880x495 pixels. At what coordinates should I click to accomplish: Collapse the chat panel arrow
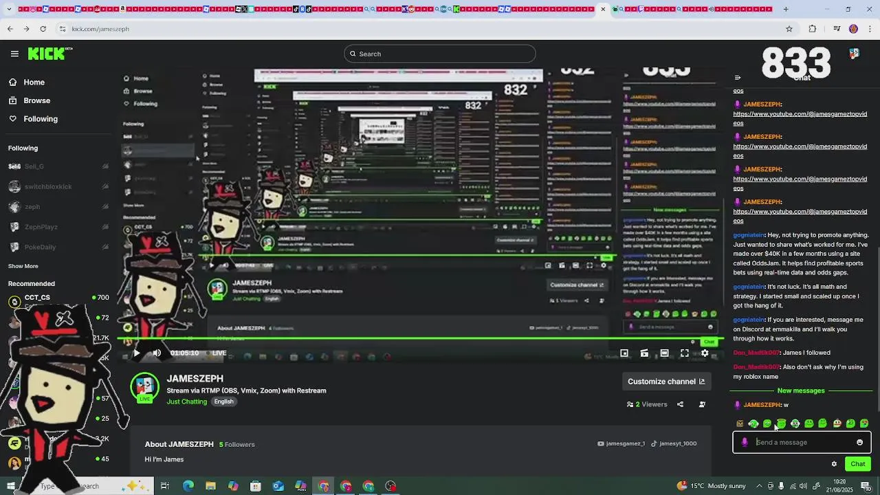click(738, 78)
